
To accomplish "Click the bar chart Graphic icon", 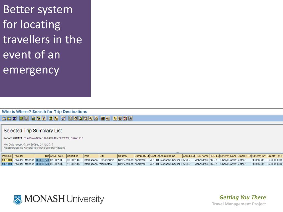I will pos(96,118).
